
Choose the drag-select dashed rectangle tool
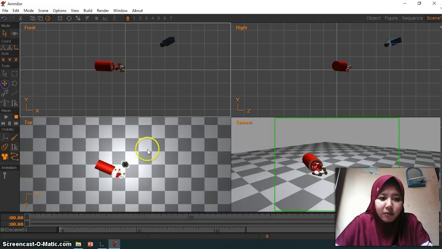coord(15,74)
